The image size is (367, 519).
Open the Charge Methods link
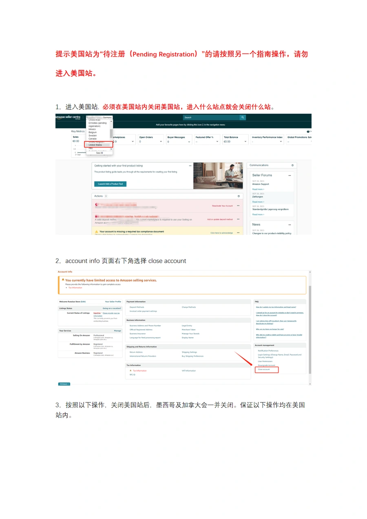(189, 307)
